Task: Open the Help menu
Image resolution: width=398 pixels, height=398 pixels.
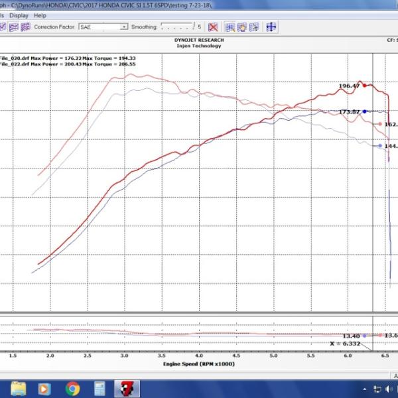Action: [40, 15]
